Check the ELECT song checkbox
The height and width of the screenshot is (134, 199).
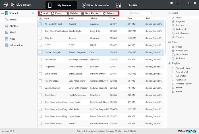tap(40, 45)
